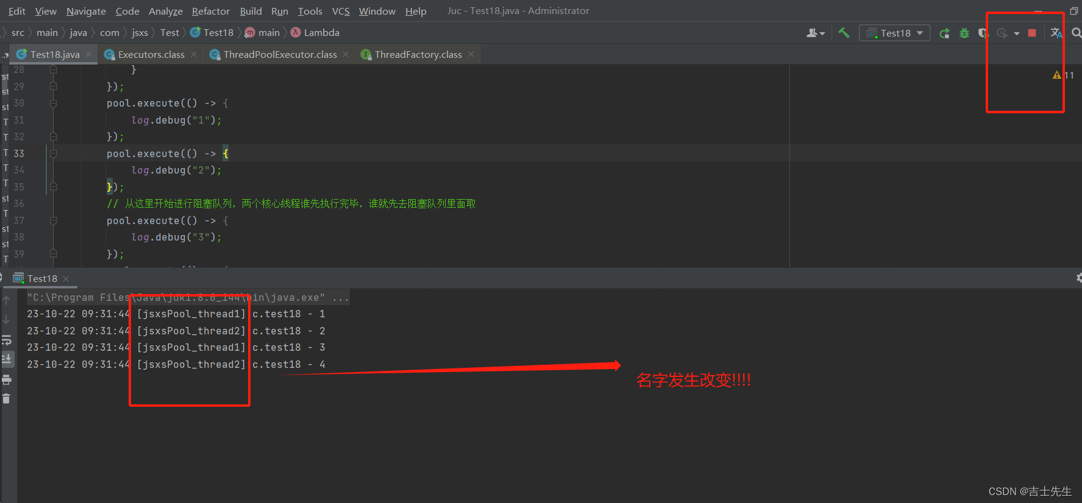This screenshot has height=503, width=1082.
Task: Click fold end marker at line 39
Action: (x=53, y=253)
